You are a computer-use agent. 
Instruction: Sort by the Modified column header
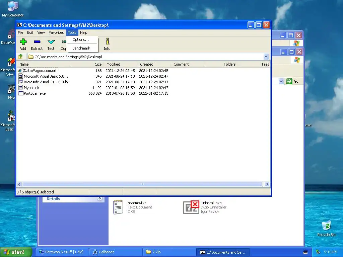click(120, 64)
